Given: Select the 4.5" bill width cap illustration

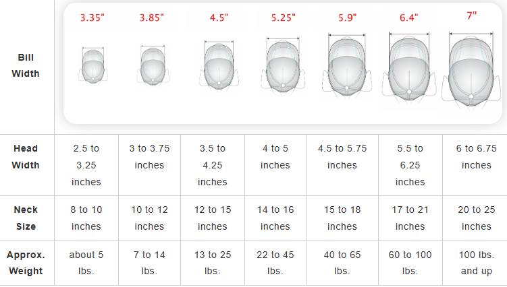Looking at the screenshot, I should pyautogui.click(x=219, y=65).
